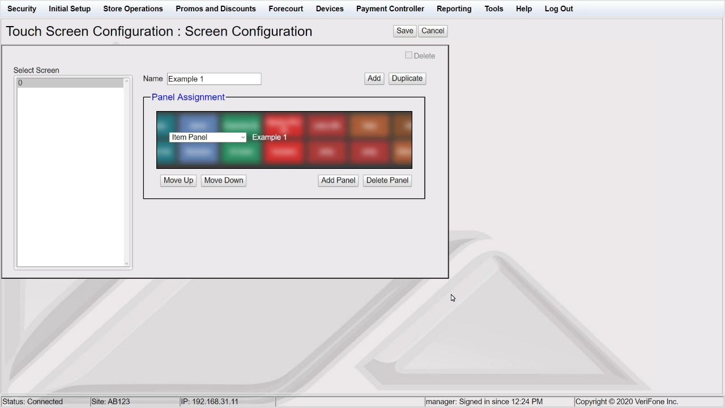
Task: Click the Move Up button
Action: (x=178, y=180)
